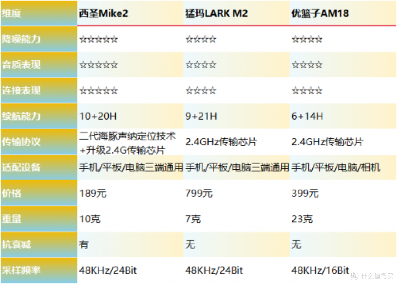Click 优篮子AM18 star rating in 降噪能力 row

click(307, 39)
